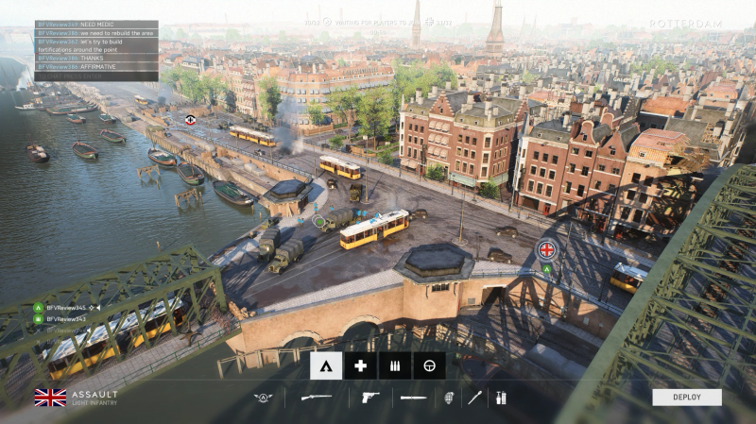Select the frag grenade slot
This screenshot has width=756, height=424.
coord(449,398)
